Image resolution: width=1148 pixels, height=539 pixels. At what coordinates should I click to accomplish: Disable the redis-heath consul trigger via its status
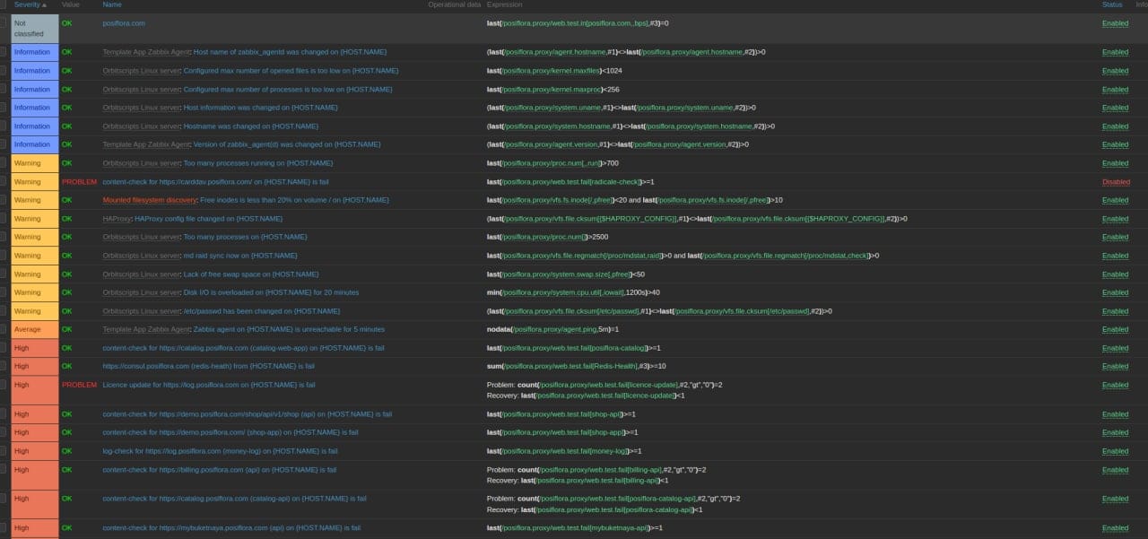pos(1116,366)
